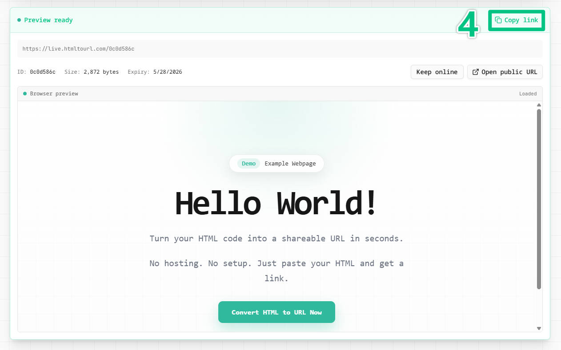Click the Hello World! heading
Screen dimensions: 561x350
point(276,203)
